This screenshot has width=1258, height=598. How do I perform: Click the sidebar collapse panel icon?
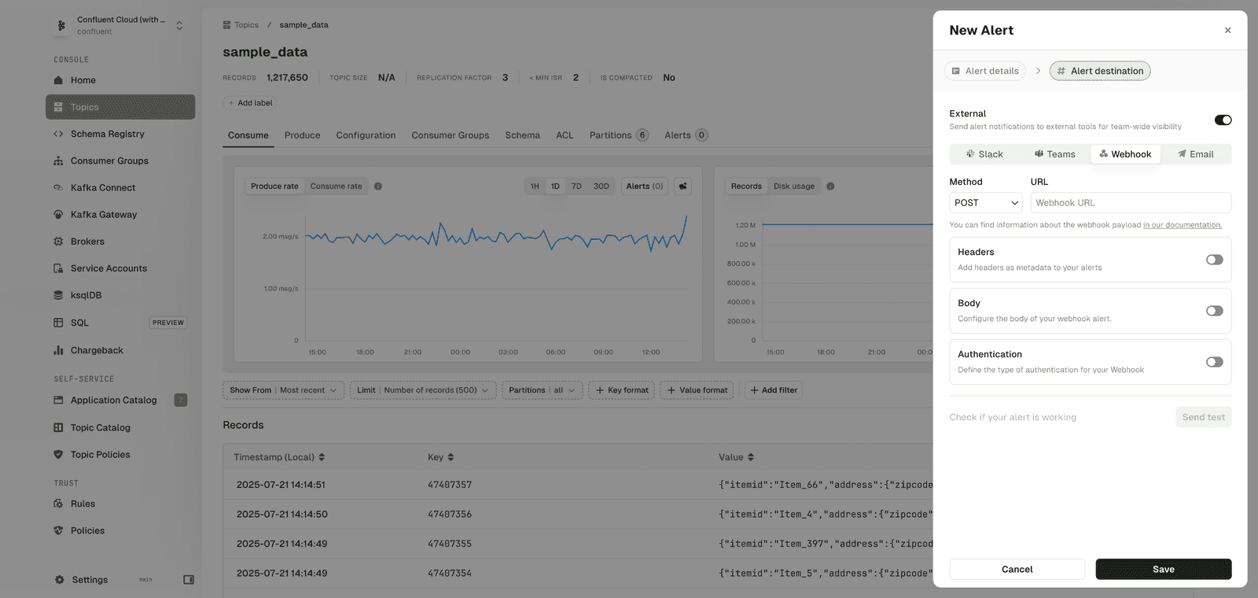189,580
